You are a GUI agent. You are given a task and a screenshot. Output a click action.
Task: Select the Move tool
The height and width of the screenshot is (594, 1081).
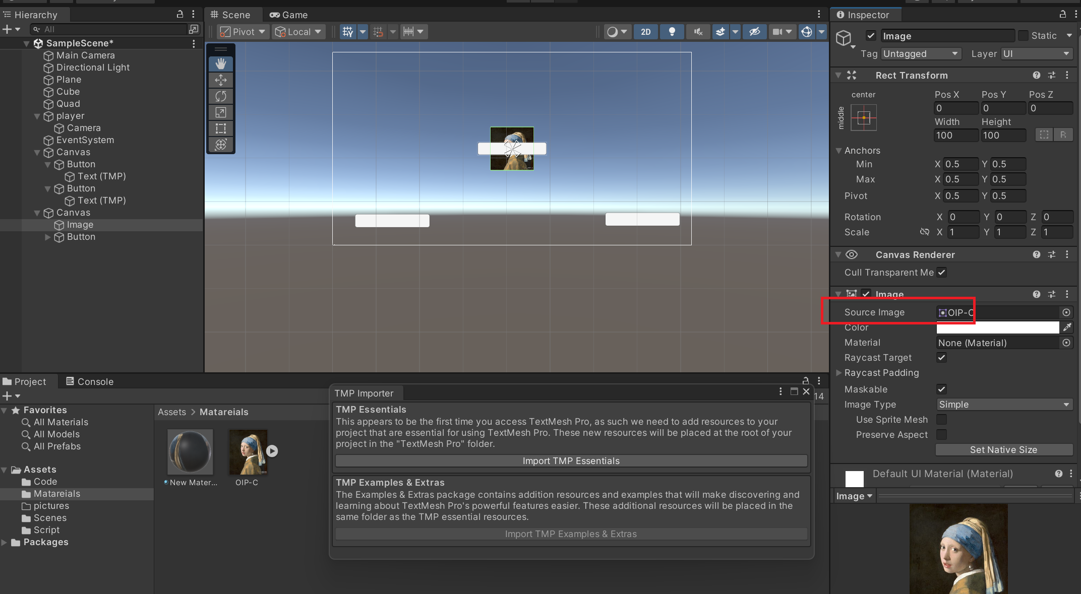[x=221, y=80]
